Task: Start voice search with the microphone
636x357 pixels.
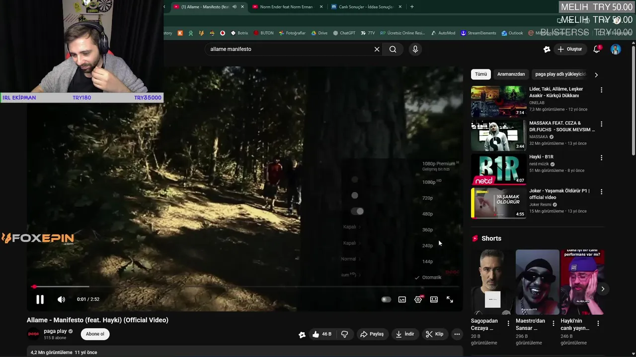Action: click(x=415, y=49)
